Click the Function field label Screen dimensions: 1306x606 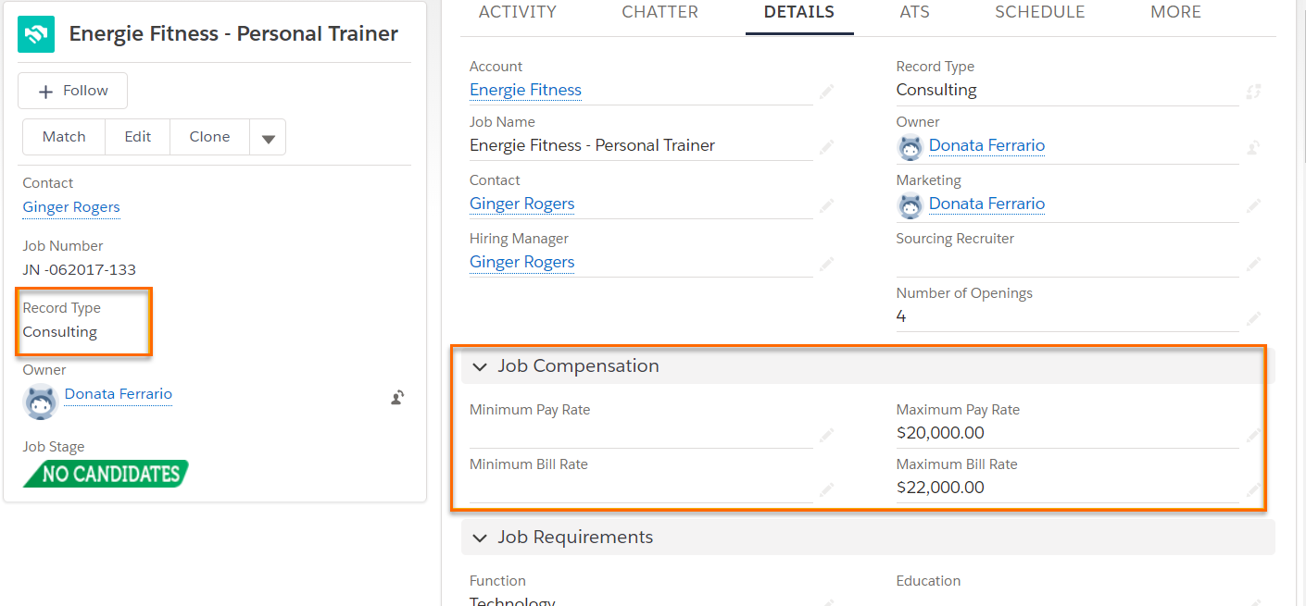tap(497, 581)
